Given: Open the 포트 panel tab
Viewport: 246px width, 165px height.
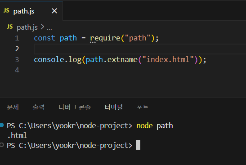Looking at the screenshot, I should (x=143, y=107).
